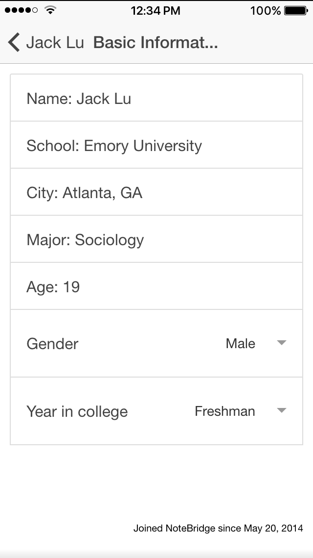
Task: Tap the Male value in Gender
Action: coord(240,343)
